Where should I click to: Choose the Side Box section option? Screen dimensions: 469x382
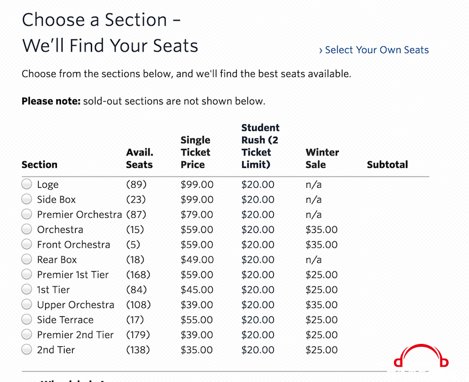click(26, 199)
